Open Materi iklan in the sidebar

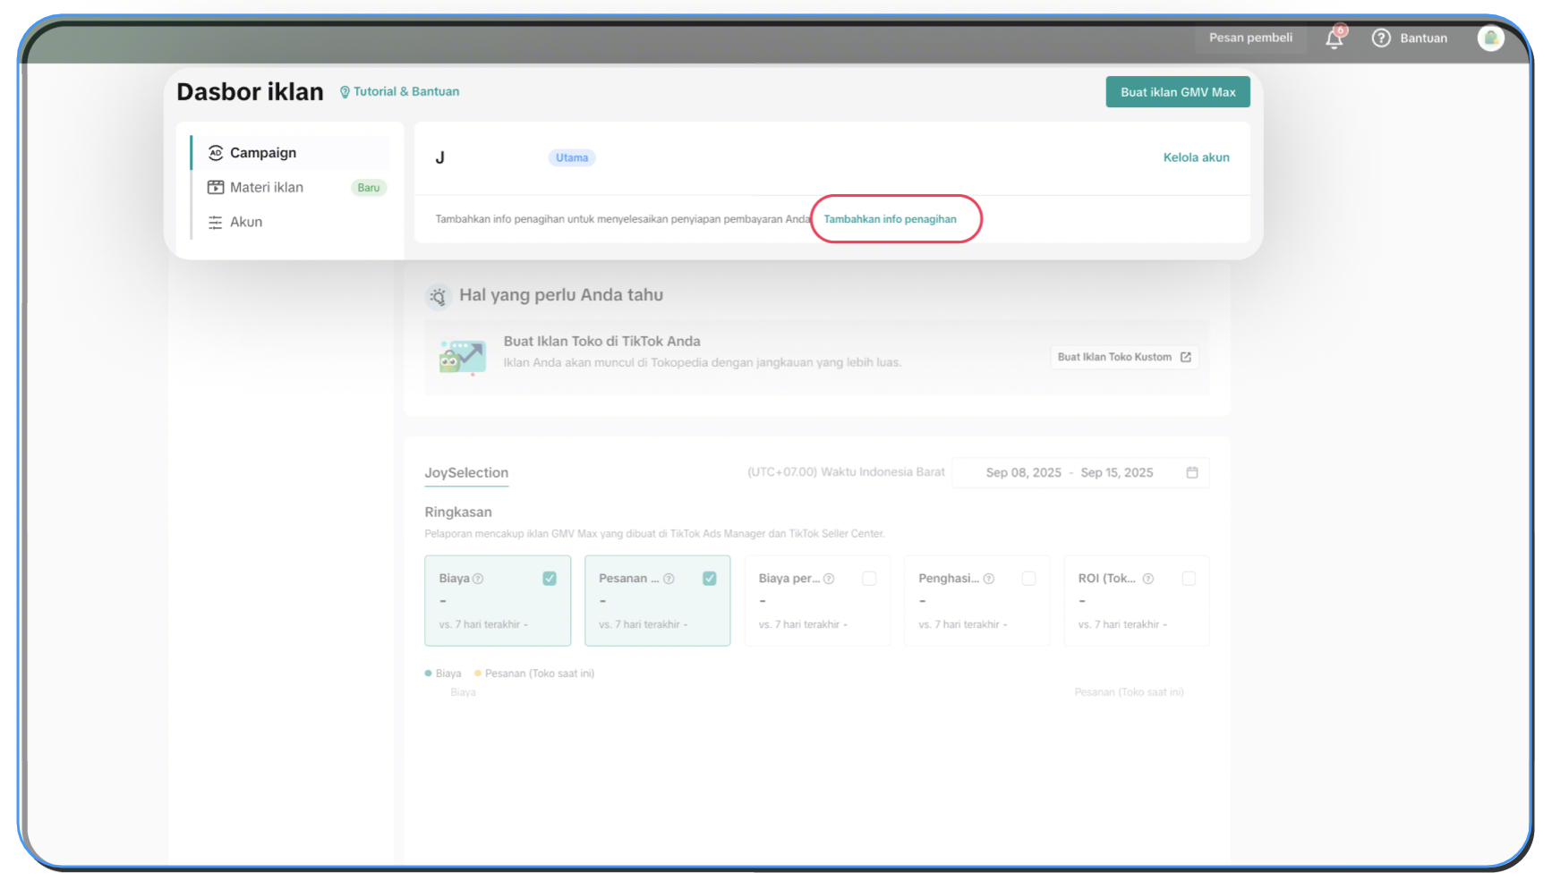tap(266, 188)
